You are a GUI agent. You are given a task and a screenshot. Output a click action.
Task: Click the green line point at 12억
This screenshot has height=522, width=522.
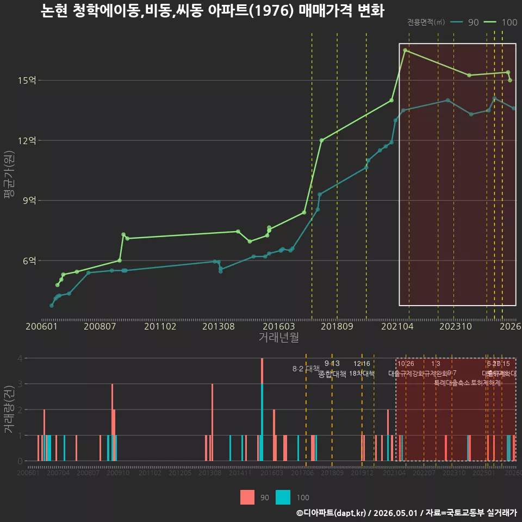(x=321, y=140)
